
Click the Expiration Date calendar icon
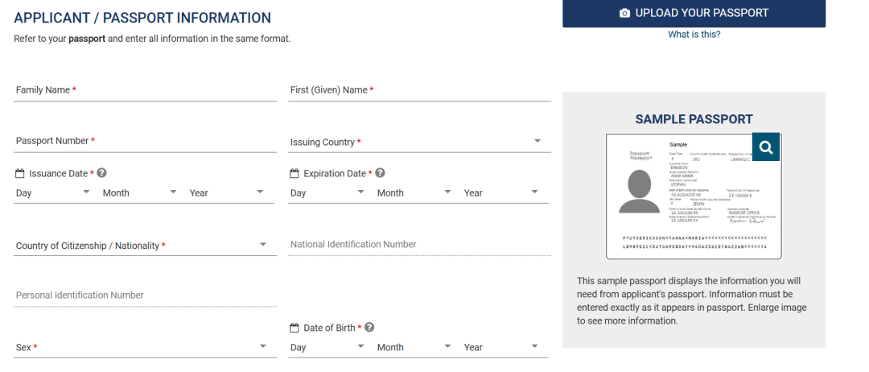(x=294, y=173)
